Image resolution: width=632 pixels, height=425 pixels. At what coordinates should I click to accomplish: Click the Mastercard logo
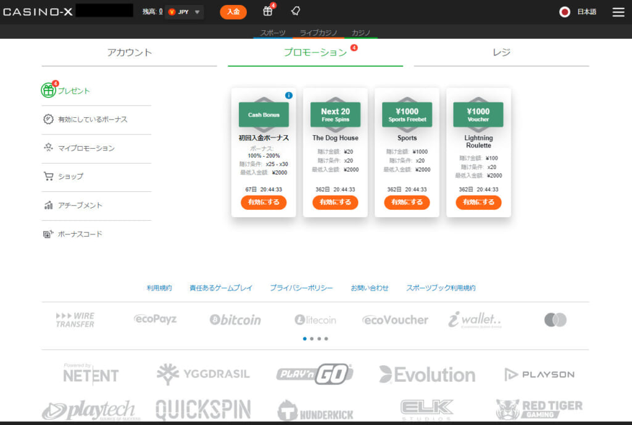pos(555,320)
